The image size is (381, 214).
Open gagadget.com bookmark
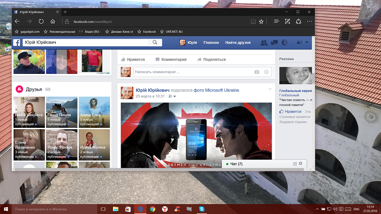27,32
